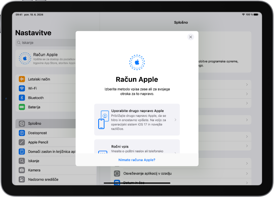The height and width of the screenshot is (197, 274).
Task: Click the Osveževanje aplikacij v ozadju icon
Action: point(117,173)
